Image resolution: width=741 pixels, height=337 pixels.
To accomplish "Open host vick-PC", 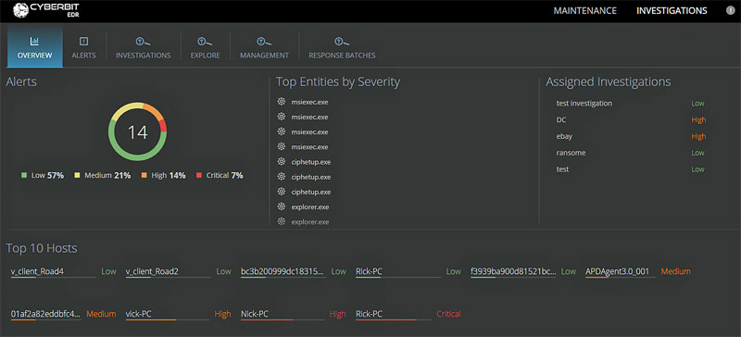I will [138, 314].
